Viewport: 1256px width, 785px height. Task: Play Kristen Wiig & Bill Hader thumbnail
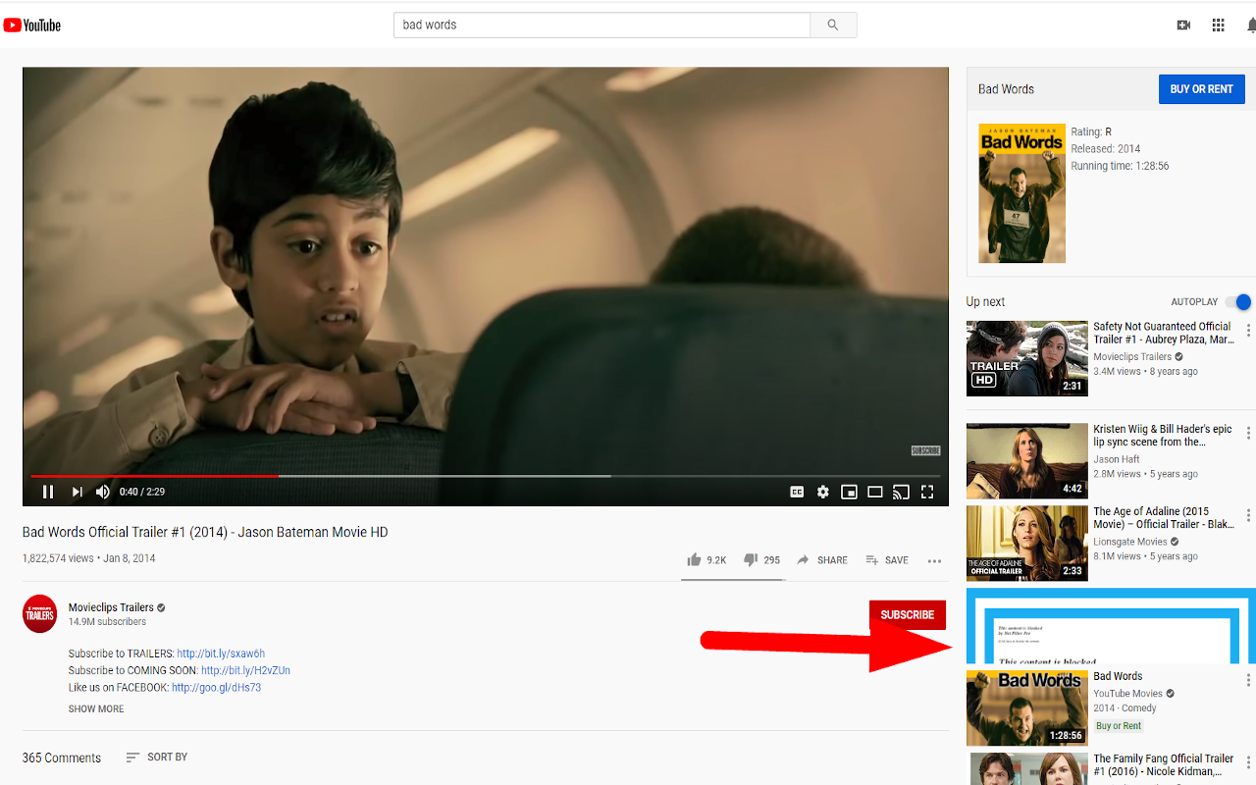1027,461
